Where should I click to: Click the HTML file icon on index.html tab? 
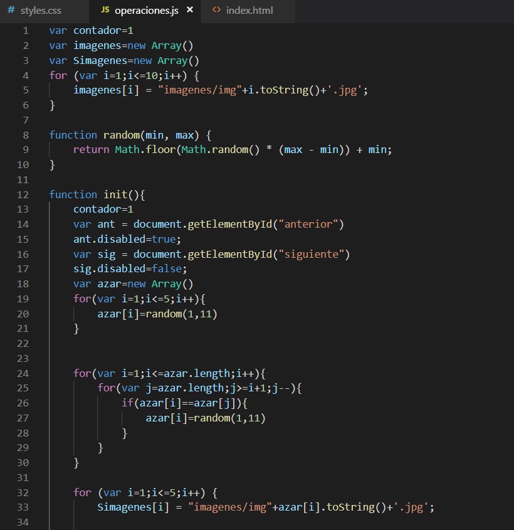[216, 10]
